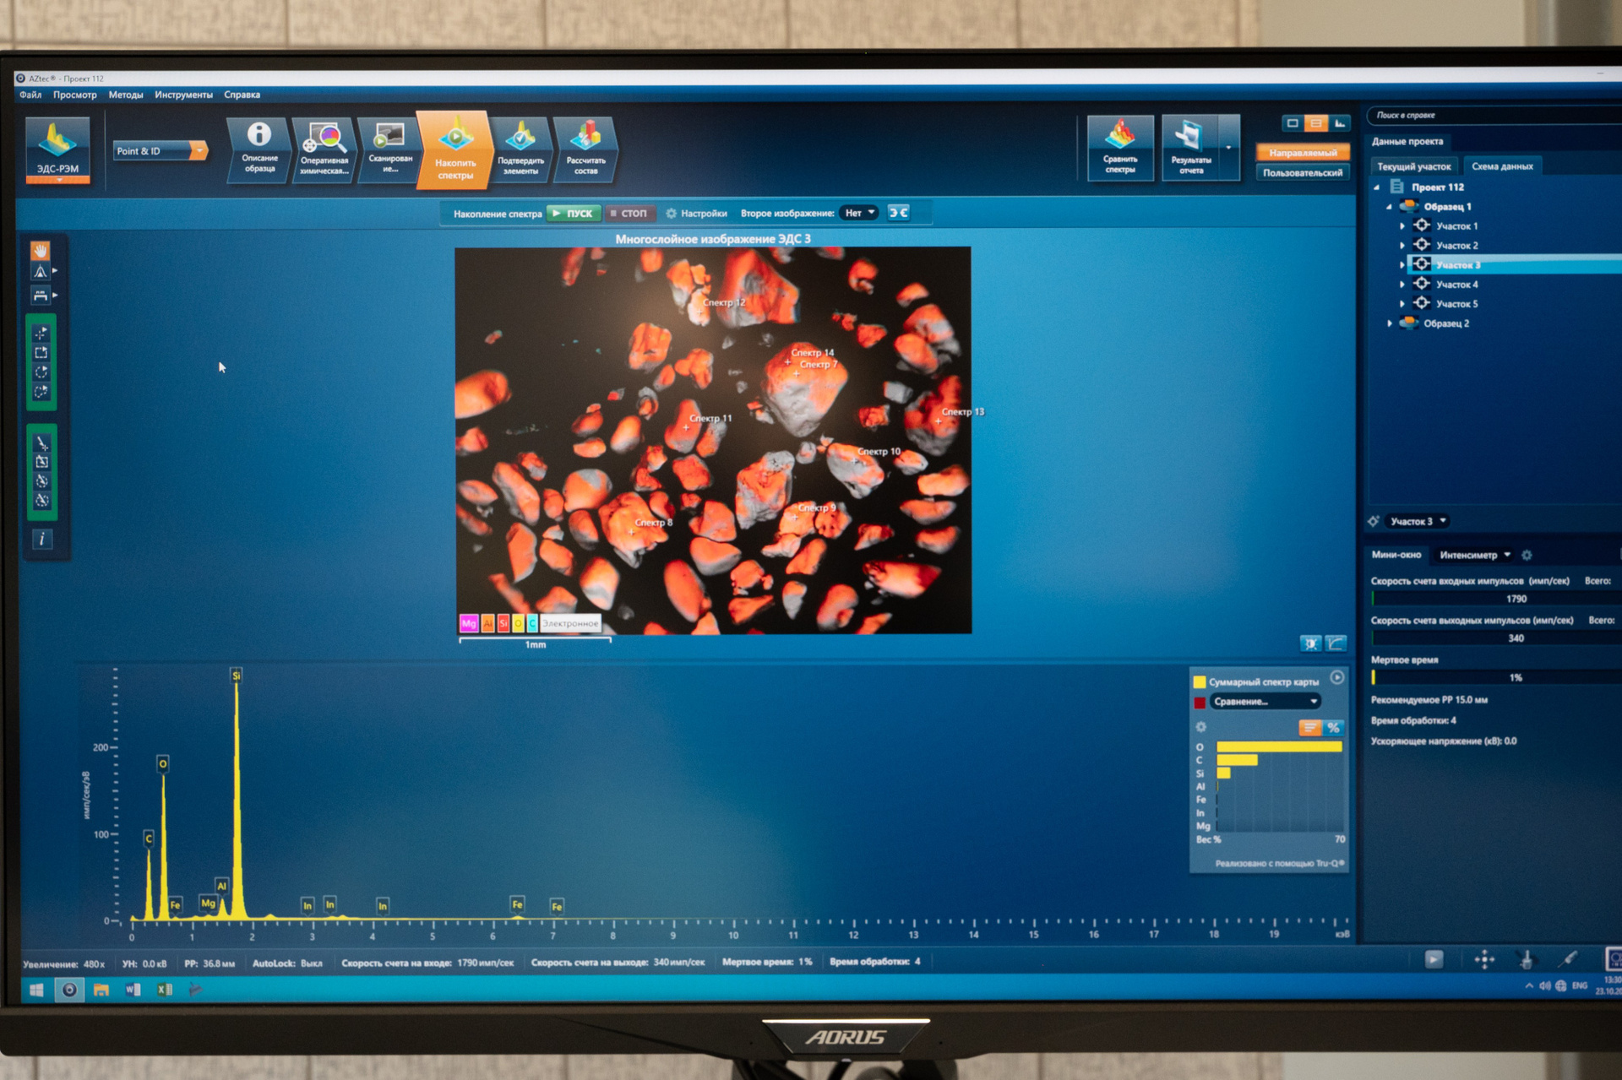The height and width of the screenshot is (1080, 1622).
Task: Switch to Пользовательский mode
Action: (1302, 172)
